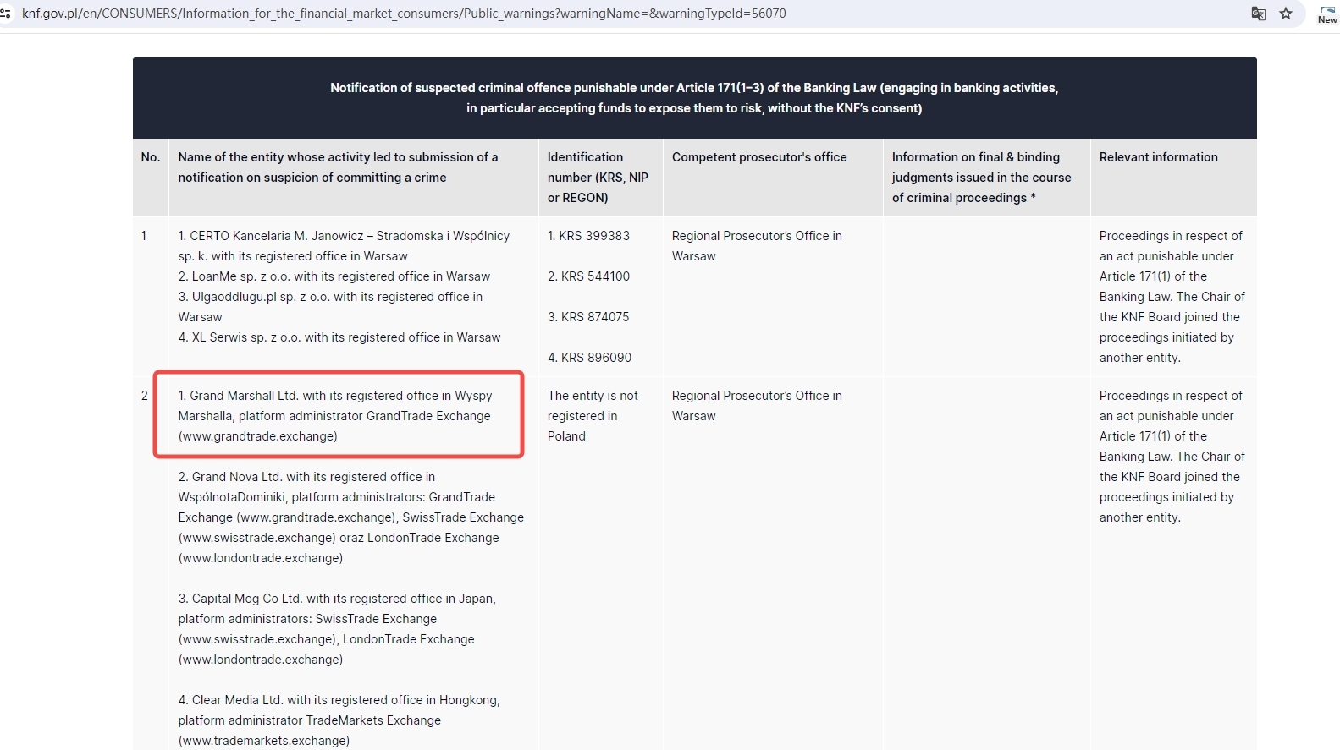Image resolution: width=1340 pixels, height=750 pixels.
Task: Click the site information icon beside URL
Action: pos(6,14)
